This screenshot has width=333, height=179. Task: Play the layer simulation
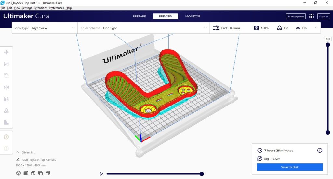click(101, 174)
